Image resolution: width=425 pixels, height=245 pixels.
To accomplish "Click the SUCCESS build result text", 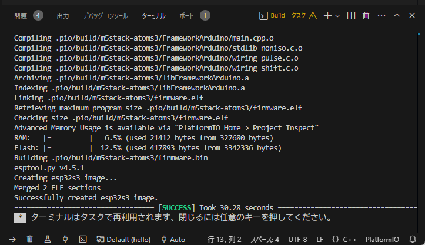I will tap(177, 208).
